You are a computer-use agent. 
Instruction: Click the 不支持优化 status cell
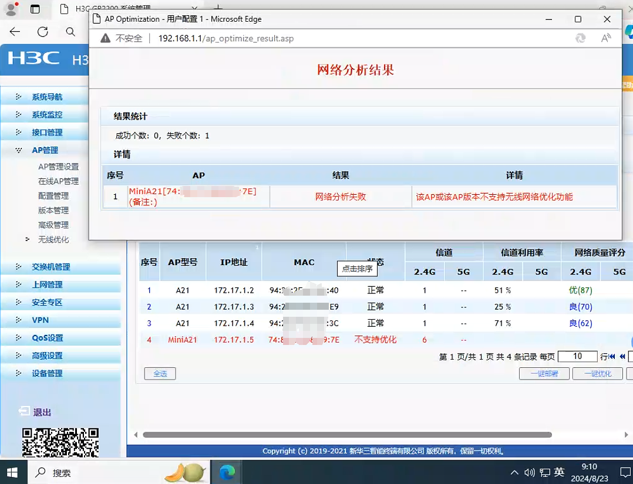click(x=375, y=340)
